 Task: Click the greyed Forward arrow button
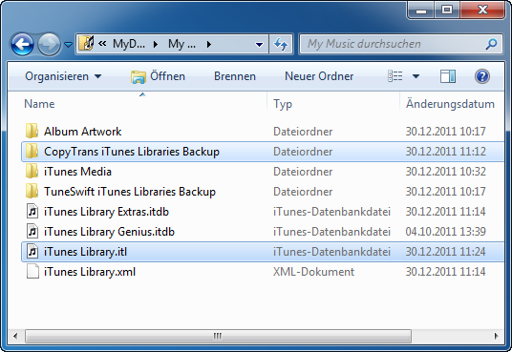(49, 44)
